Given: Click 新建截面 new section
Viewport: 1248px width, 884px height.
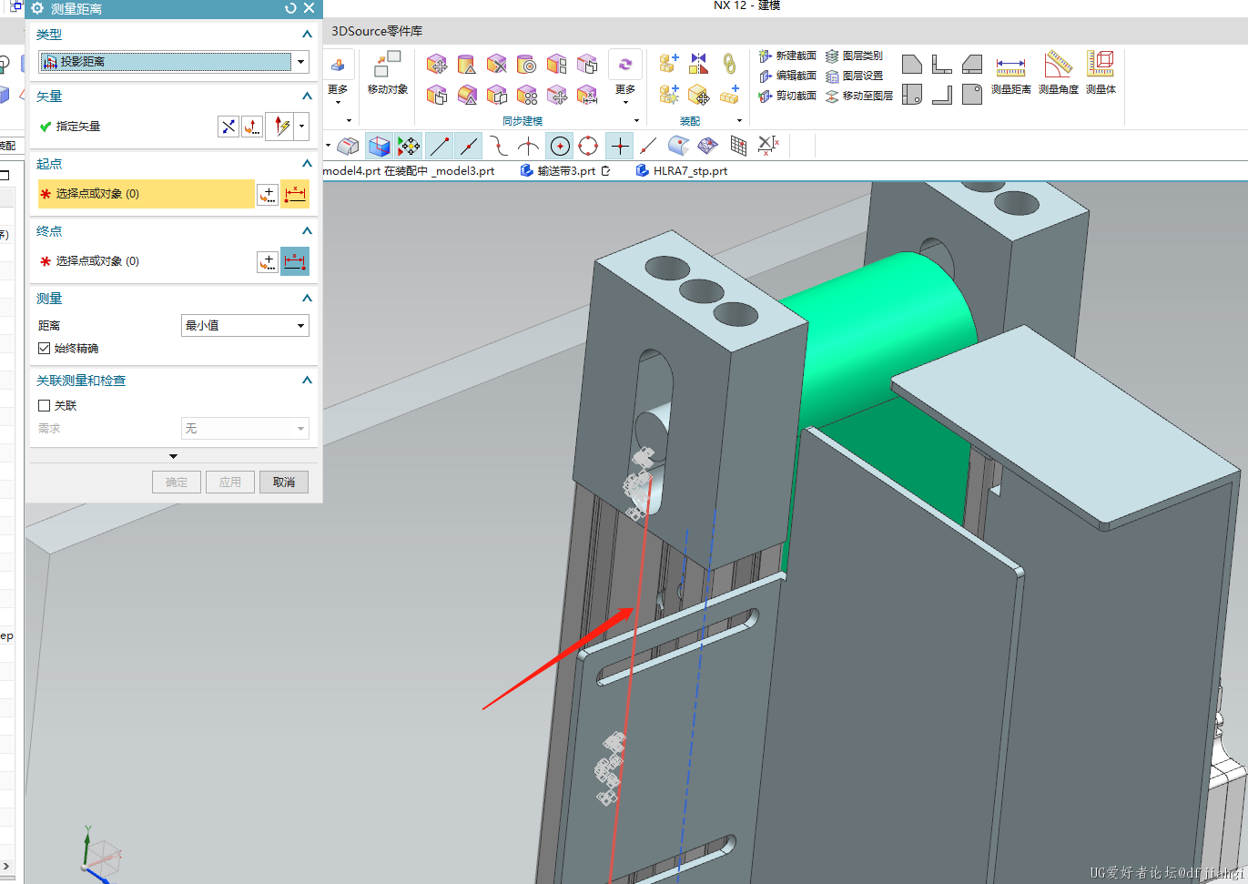Looking at the screenshot, I should point(788,56).
